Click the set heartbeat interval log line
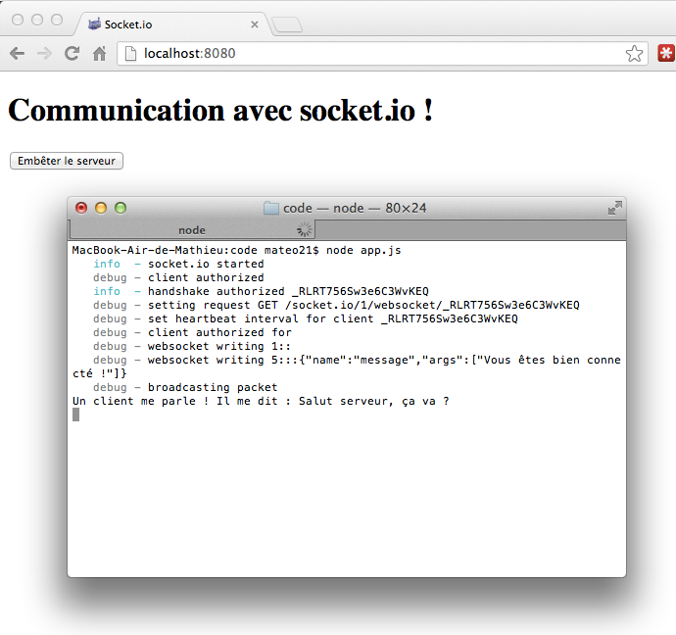 [x=306, y=319]
